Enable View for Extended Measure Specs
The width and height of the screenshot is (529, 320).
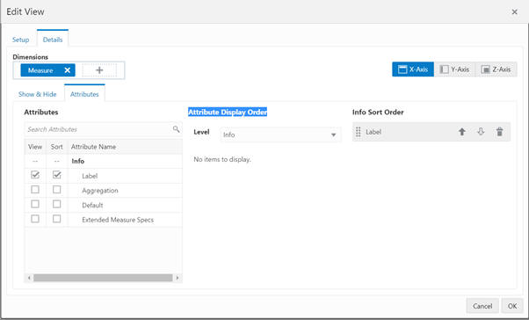pos(35,219)
